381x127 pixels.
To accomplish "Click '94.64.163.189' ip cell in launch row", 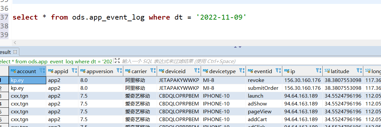I will pos(302,96).
